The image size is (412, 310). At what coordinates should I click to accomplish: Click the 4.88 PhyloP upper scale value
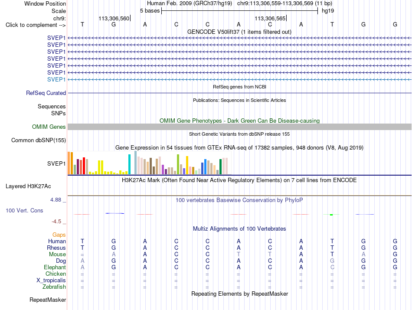56,200
